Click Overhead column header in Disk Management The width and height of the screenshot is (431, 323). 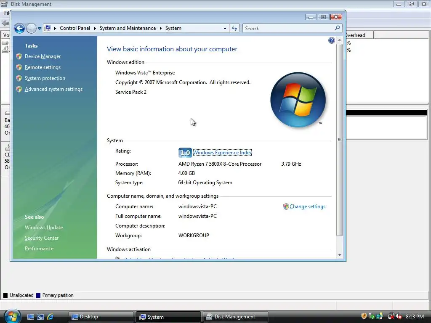359,35
